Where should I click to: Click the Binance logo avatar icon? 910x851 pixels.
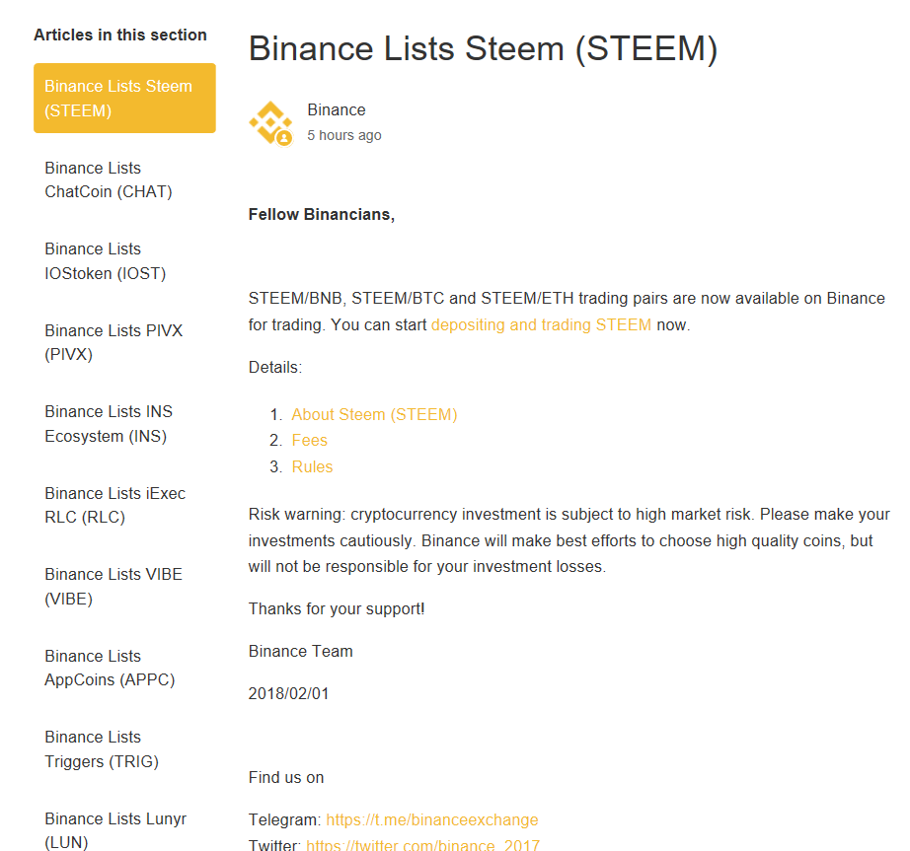tap(269, 121)
